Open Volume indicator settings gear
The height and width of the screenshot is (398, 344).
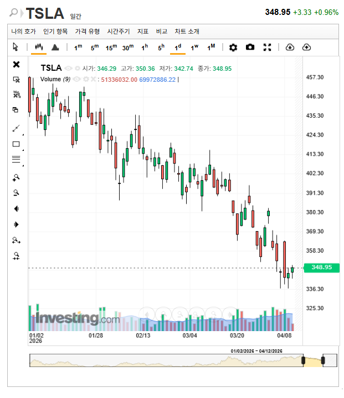pyautogui.click(x=86, y=79)
